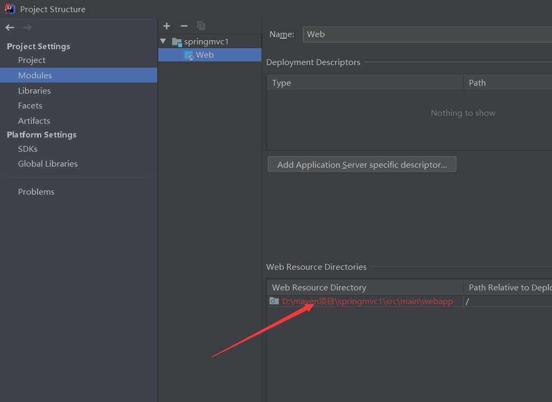Click the plus icon to add module

[167, 26]
